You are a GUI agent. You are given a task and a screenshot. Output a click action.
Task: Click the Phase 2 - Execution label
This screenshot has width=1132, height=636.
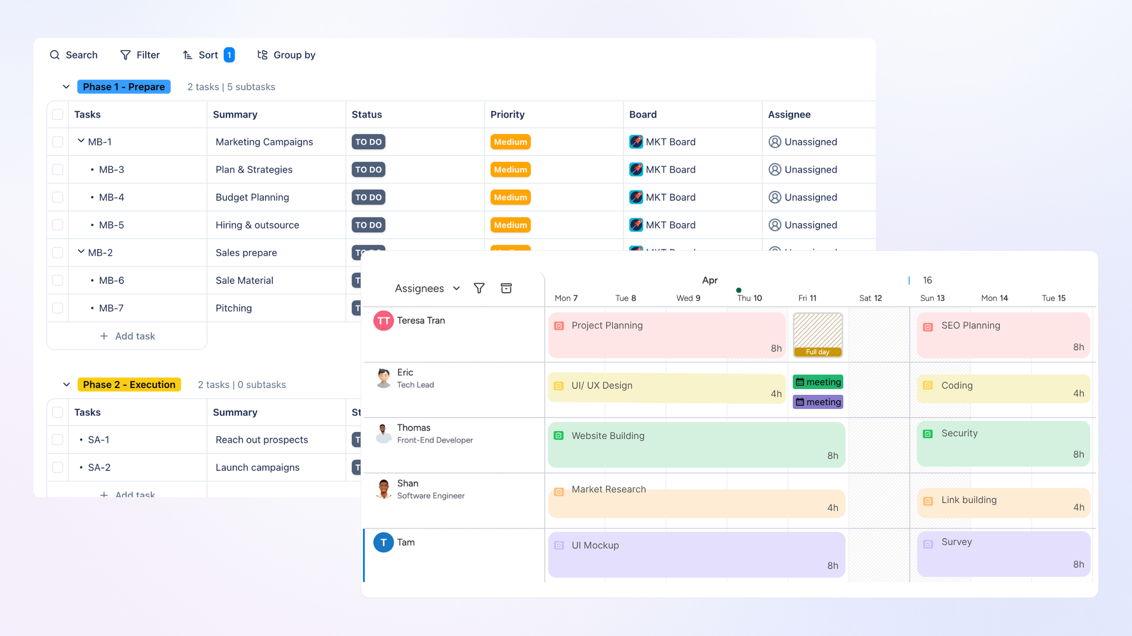coord(129,384)
